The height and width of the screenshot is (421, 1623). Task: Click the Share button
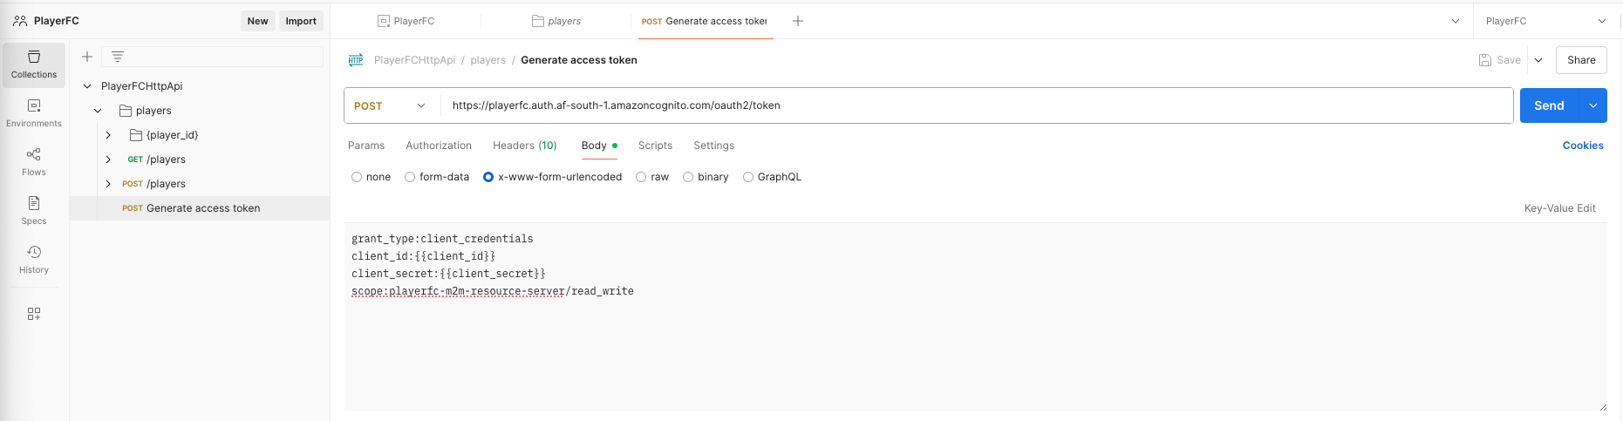(1581, 60)
